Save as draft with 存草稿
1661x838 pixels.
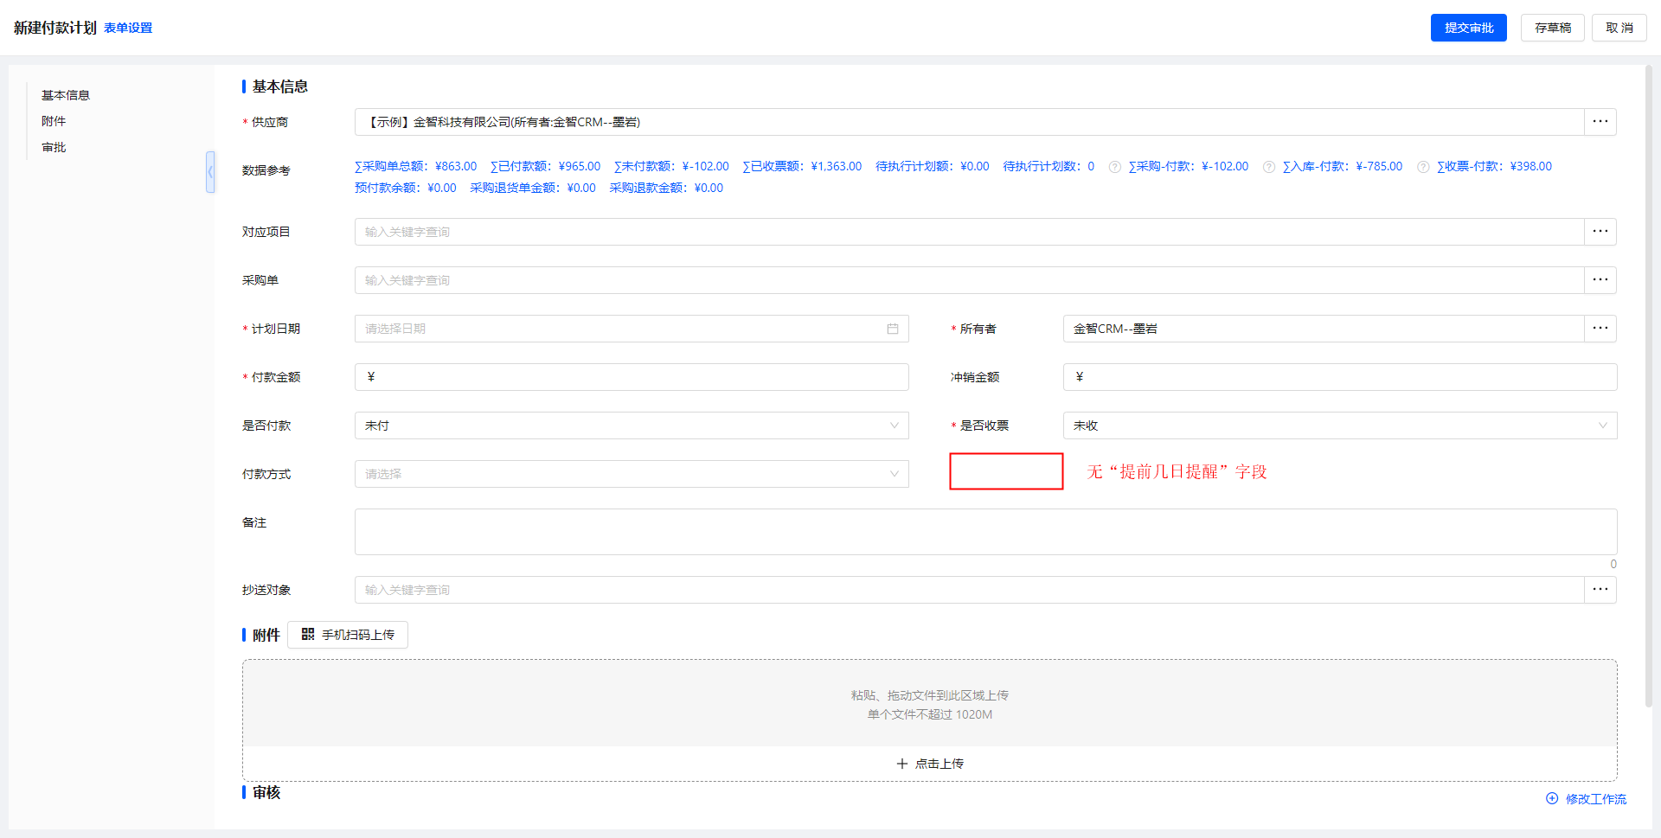1552,28
